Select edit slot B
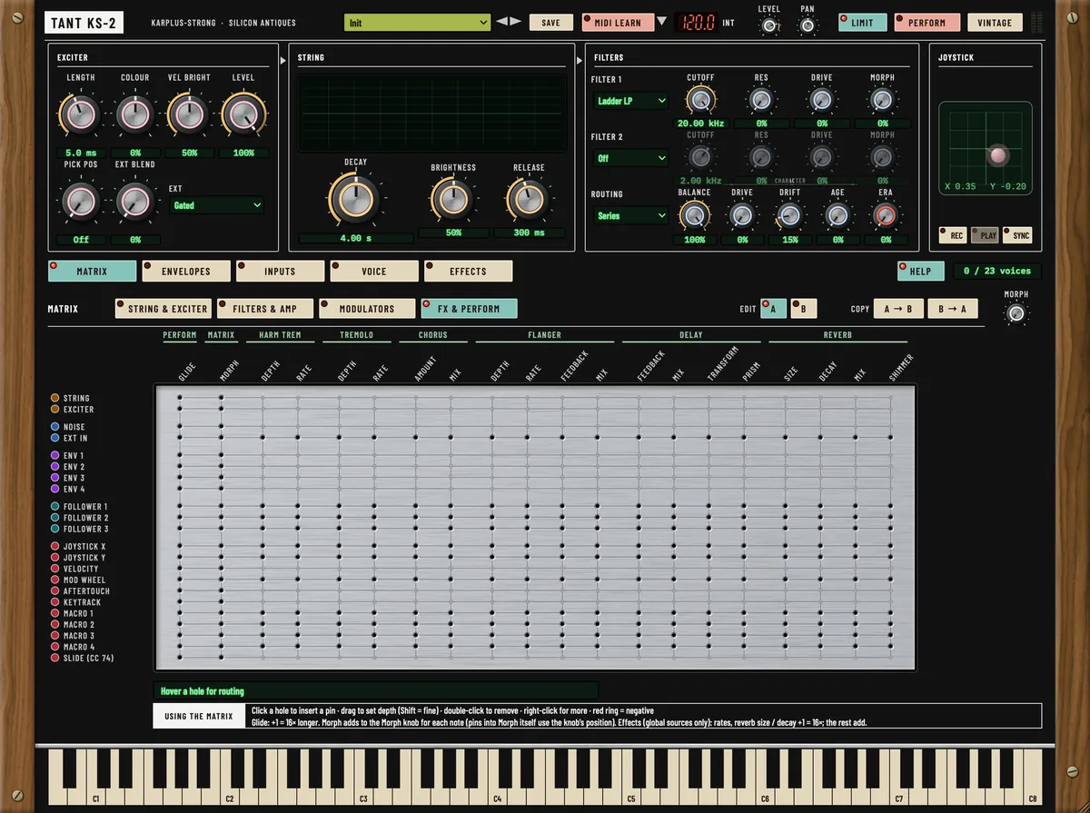Image resolution: width=1090 pixels, height=813 pixels. pos(804,309)
